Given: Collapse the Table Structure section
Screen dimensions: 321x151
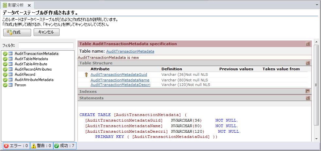Looking at the screenshot, I should 308,63.
